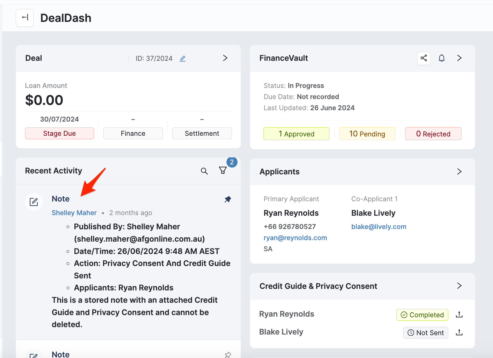Unpin the first pinned note
The height and width of the screenshot is (358, 493).
228,199
